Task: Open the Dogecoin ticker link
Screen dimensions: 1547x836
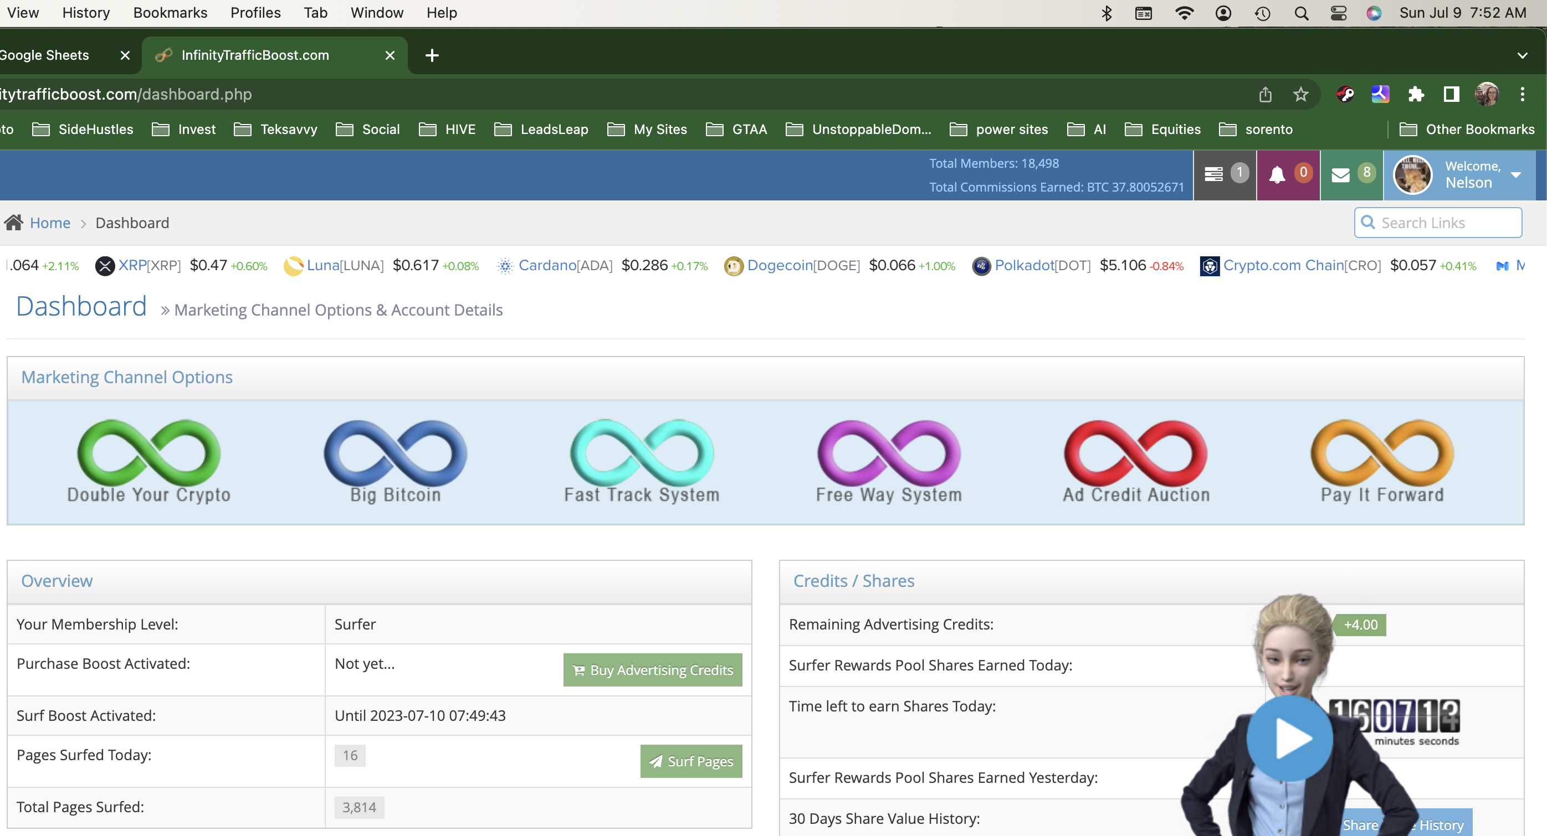Action: coord(803,265)
